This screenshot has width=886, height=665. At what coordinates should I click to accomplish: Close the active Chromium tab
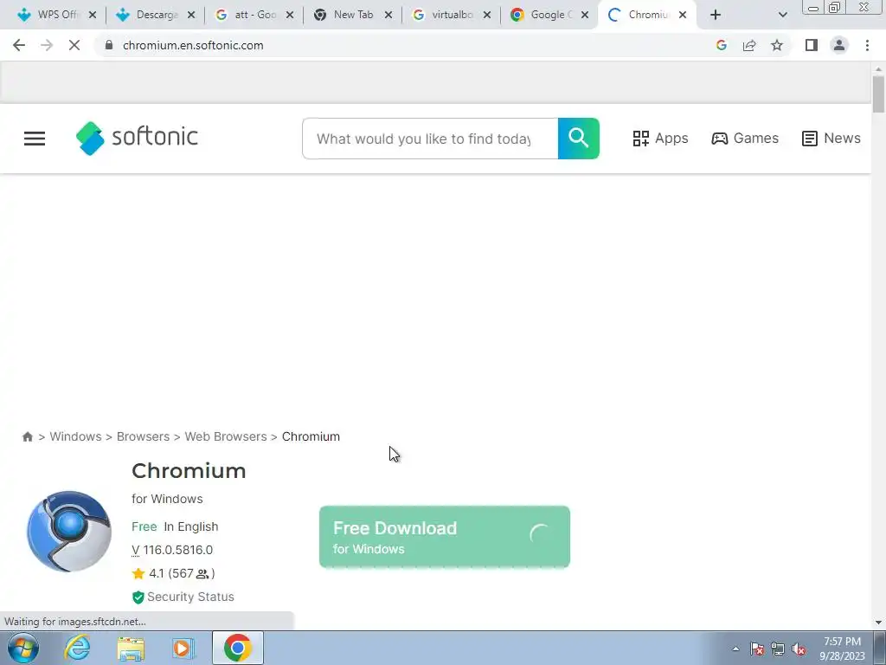click(x=683, y=15)
